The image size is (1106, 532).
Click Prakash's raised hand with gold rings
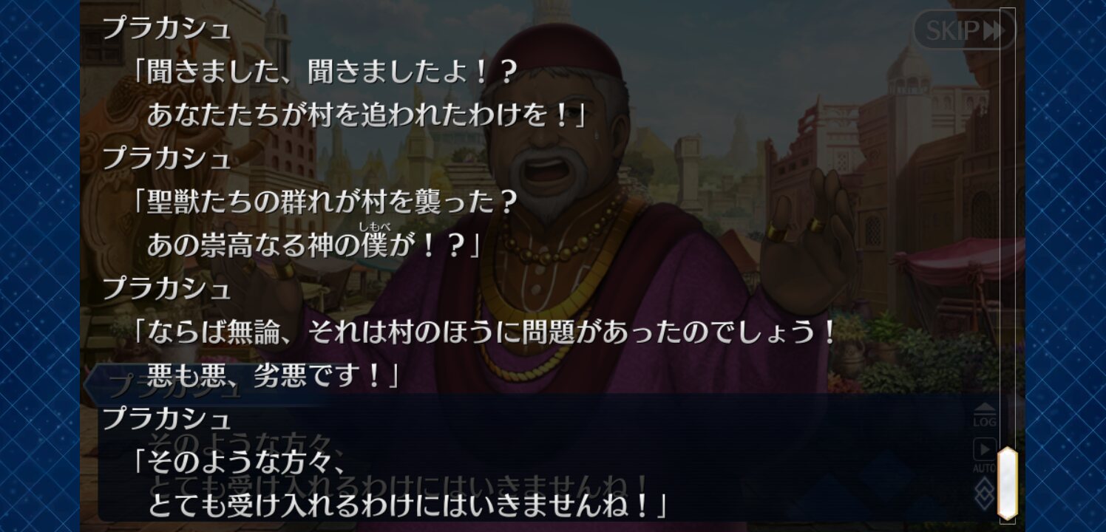[810, 236]
